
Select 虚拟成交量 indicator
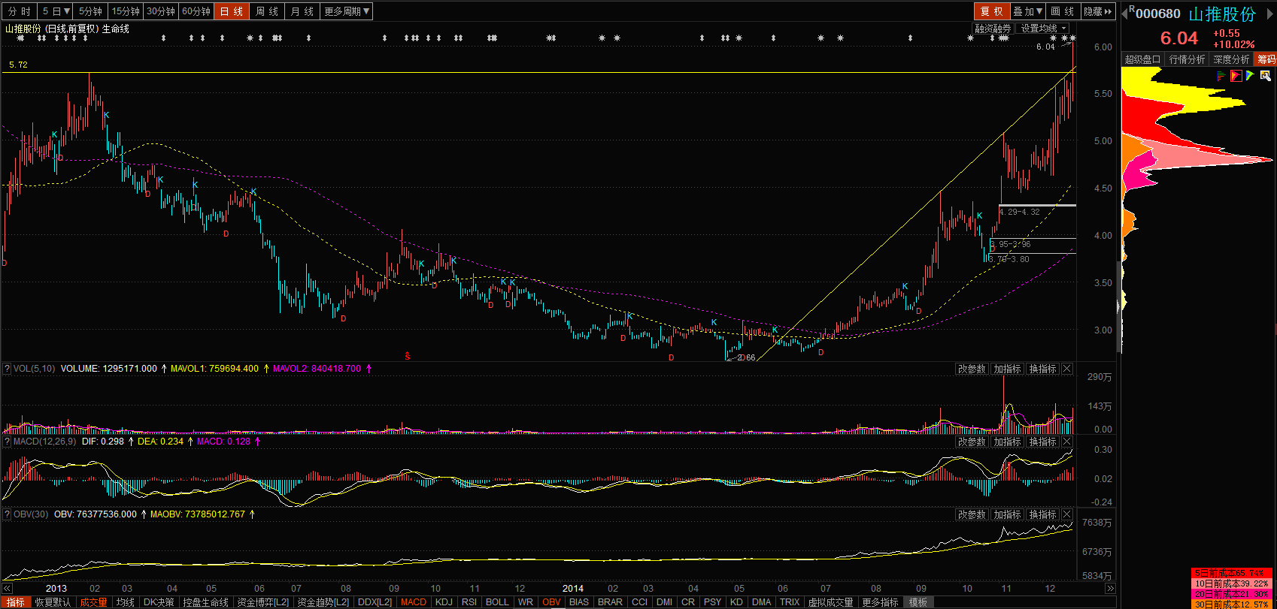pyautogui.click(x=830, y=602)
